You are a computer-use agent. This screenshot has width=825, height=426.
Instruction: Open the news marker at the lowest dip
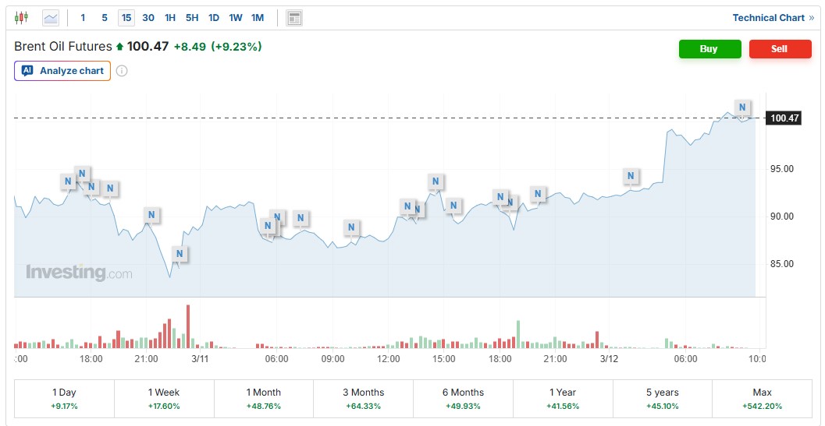(180, 254)
